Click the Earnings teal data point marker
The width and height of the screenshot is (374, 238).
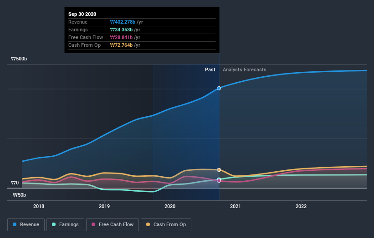pyautogui.click(x=219, y=179)
